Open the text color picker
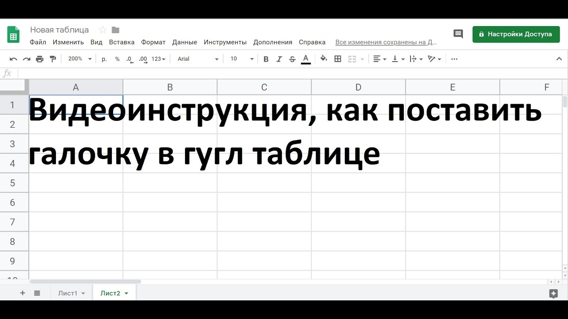 click(x=305, y=59)
